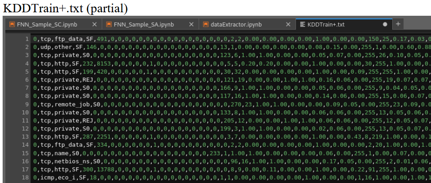Click 'ftp_data' in line 1
The height and width of the screenshot is (183, 431).
point(69,39)
